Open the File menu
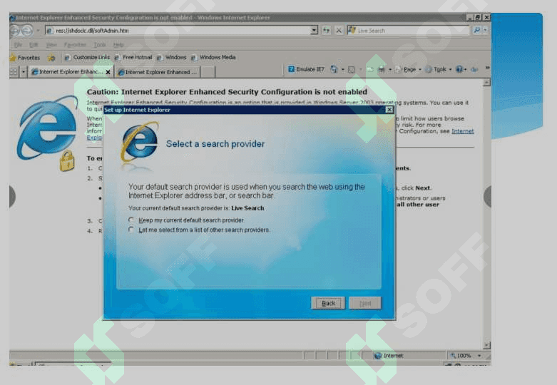557x385 pixels. pyautogui.click(x=18, y=44)
